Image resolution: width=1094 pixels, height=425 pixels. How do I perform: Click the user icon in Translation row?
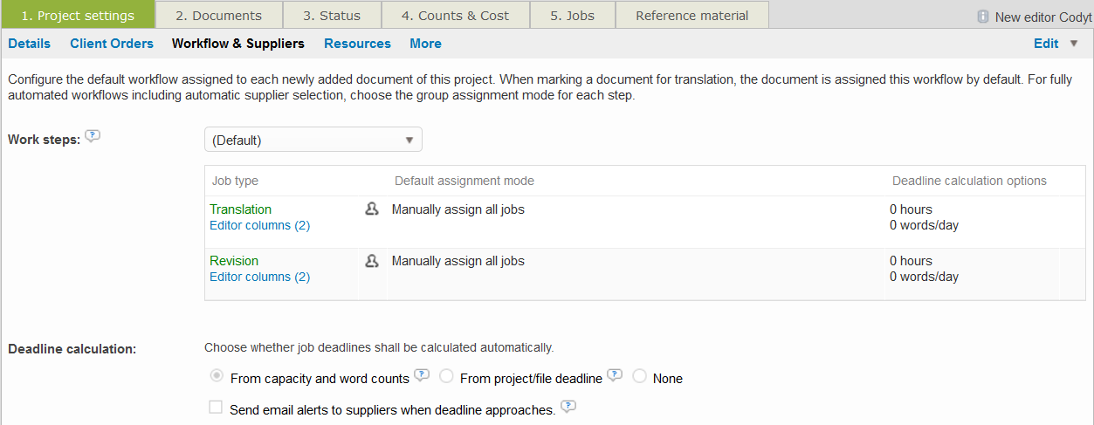pyautogui.click(x=372, y=209)
